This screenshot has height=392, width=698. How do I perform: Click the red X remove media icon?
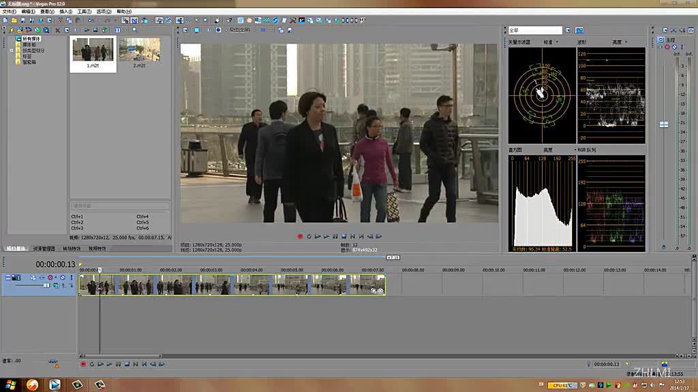tap(57, 30)
